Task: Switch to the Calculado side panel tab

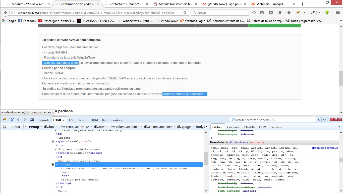Action: tap(234, 127)
